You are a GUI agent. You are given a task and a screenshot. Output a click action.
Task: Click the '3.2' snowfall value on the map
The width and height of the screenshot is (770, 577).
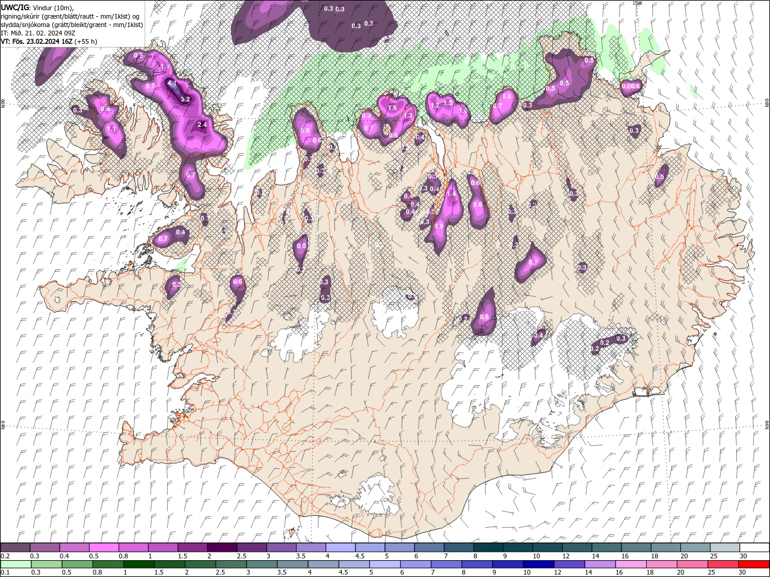(185, 99)
